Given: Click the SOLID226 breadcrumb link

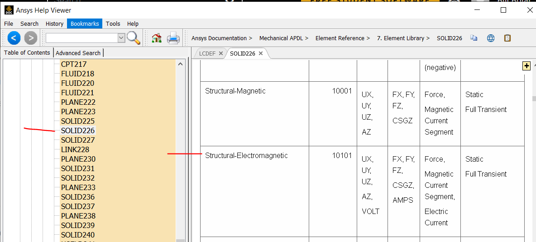Looking at the screenshot, I should [x=450, y=38].
